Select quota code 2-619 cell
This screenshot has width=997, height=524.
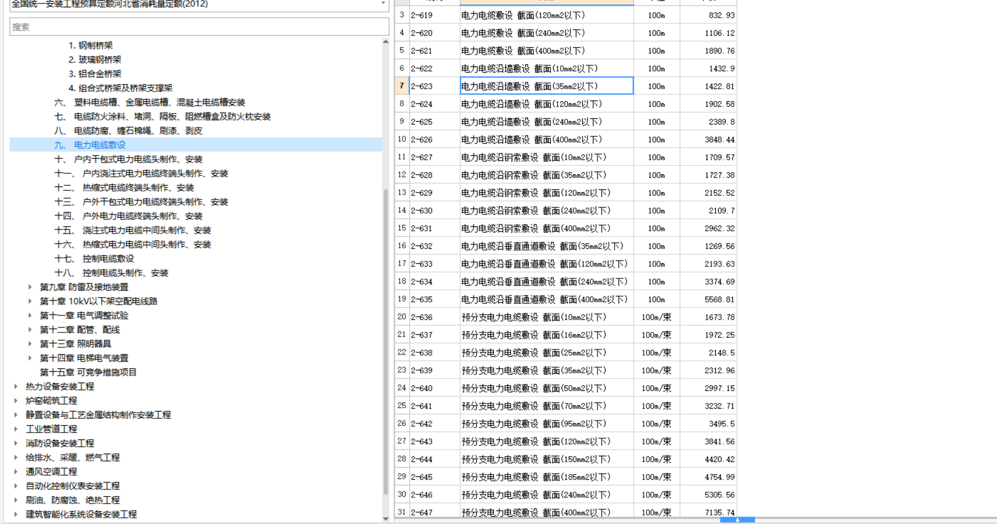(435, 15)
